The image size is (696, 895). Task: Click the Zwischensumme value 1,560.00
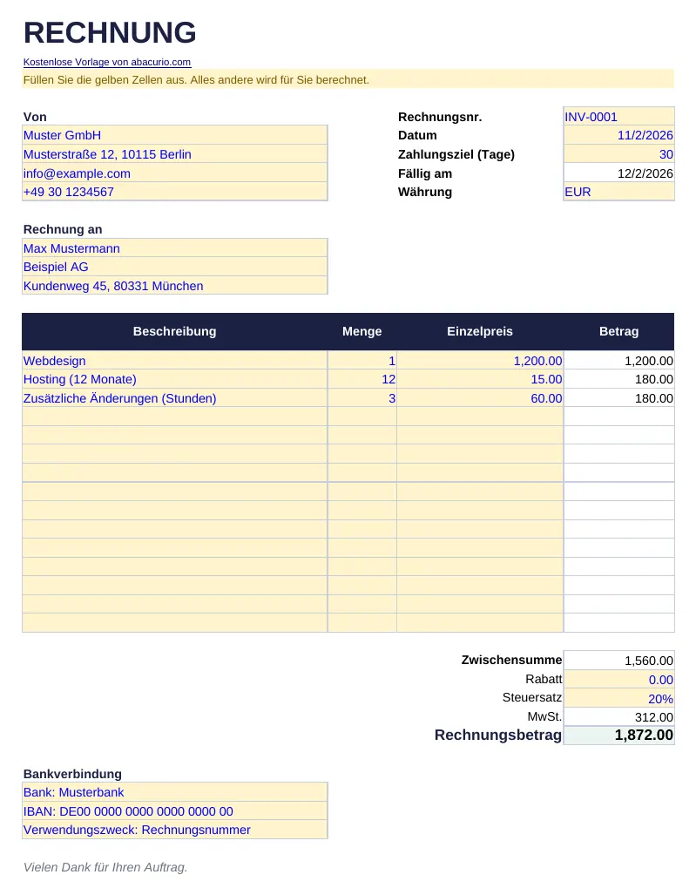pyautogui.click(x=619, y=660)
